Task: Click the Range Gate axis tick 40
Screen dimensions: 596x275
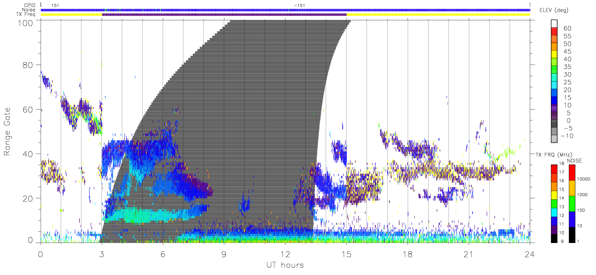Action: click(28, 154)
